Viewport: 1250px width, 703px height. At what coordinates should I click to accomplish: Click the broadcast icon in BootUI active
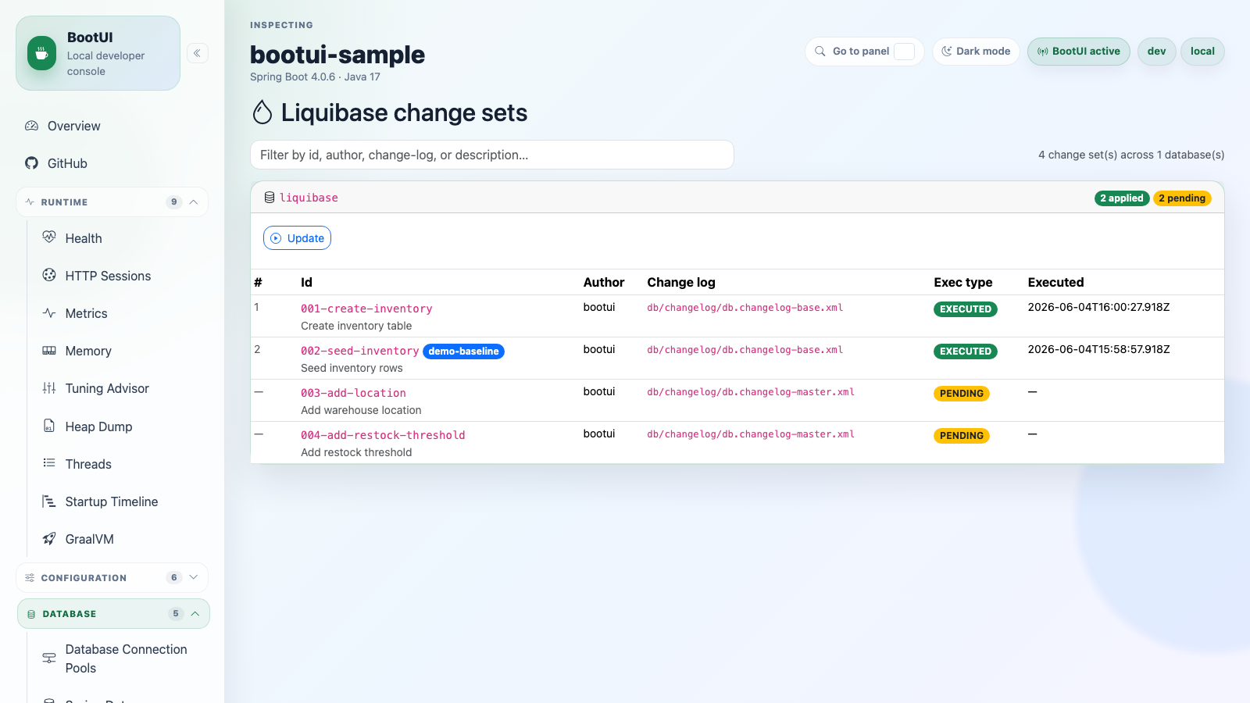tap(1043, 52)
